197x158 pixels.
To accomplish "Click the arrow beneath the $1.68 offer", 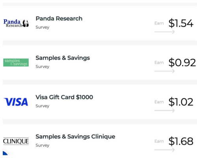I will point(164,150).
